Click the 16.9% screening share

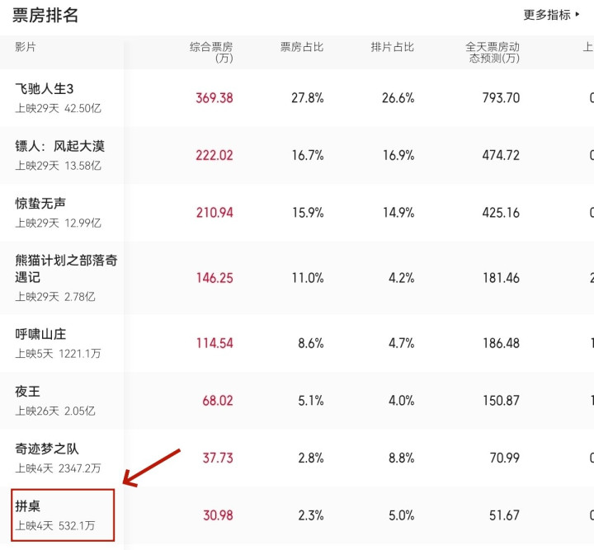coord(398,155)
